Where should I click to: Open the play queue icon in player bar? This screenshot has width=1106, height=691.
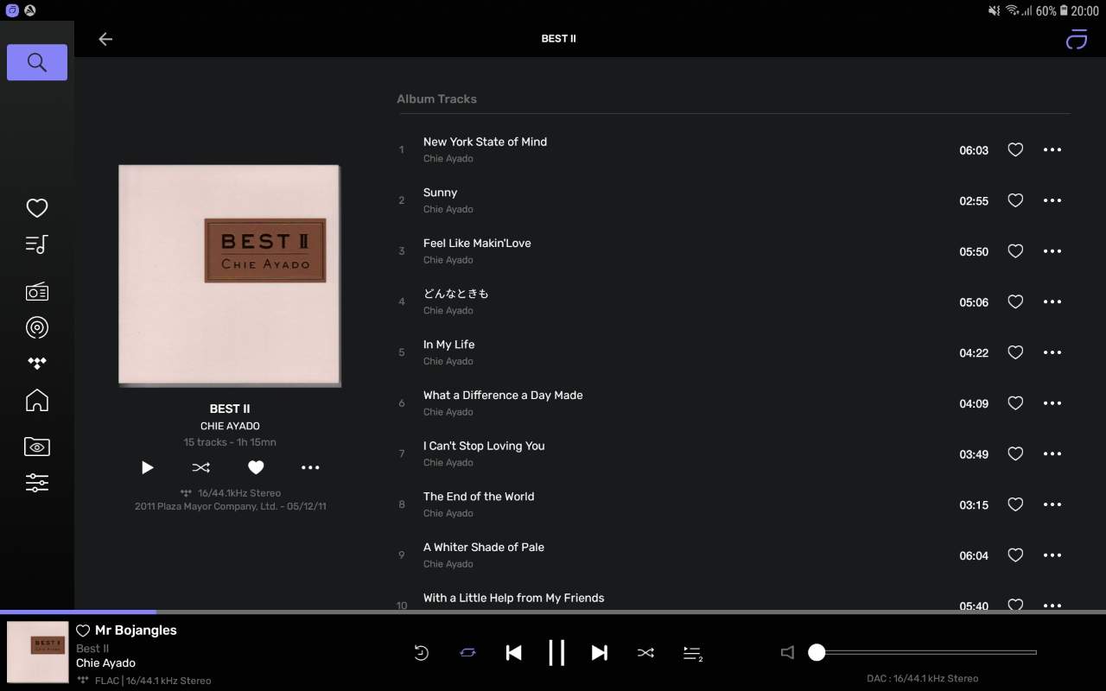tap(692, 653)
